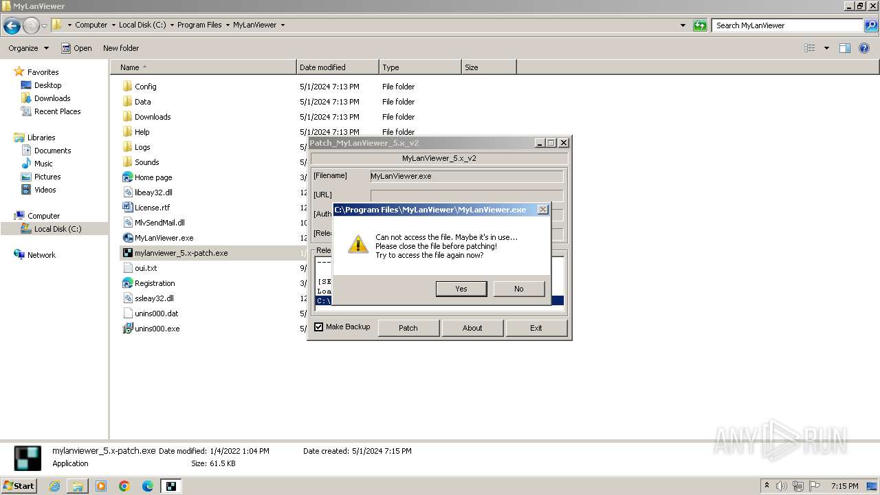This screenshot has height=495, width=880.
Task: Click the Search MyLanViewer box
Action: (788, 25)
